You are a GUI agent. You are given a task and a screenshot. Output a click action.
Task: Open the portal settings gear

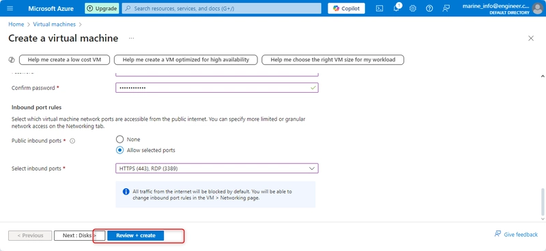point(413,8)
